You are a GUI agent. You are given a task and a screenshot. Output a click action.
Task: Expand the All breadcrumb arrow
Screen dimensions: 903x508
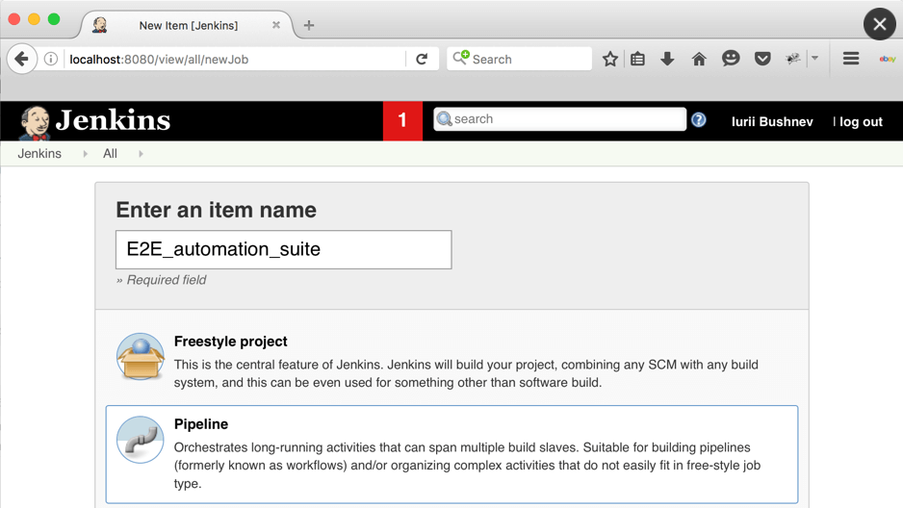point(141,154)
